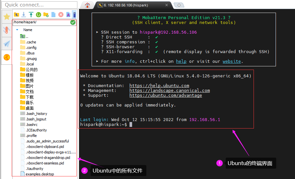Open the Tools knife sidebar tab
Image resolution: width=295 pixels, height=179 pixels.
(x=6, y=30)
